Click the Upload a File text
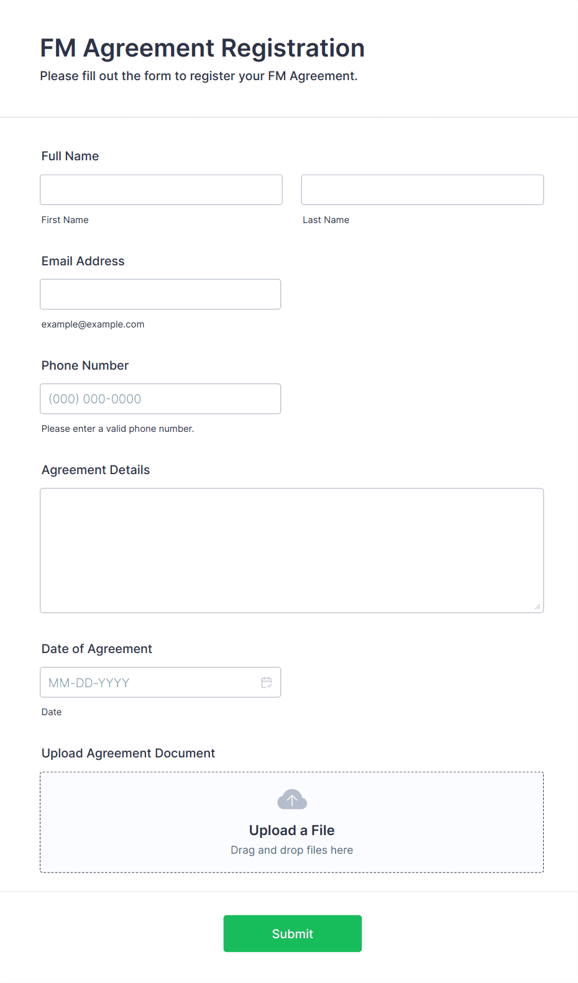 292,830
